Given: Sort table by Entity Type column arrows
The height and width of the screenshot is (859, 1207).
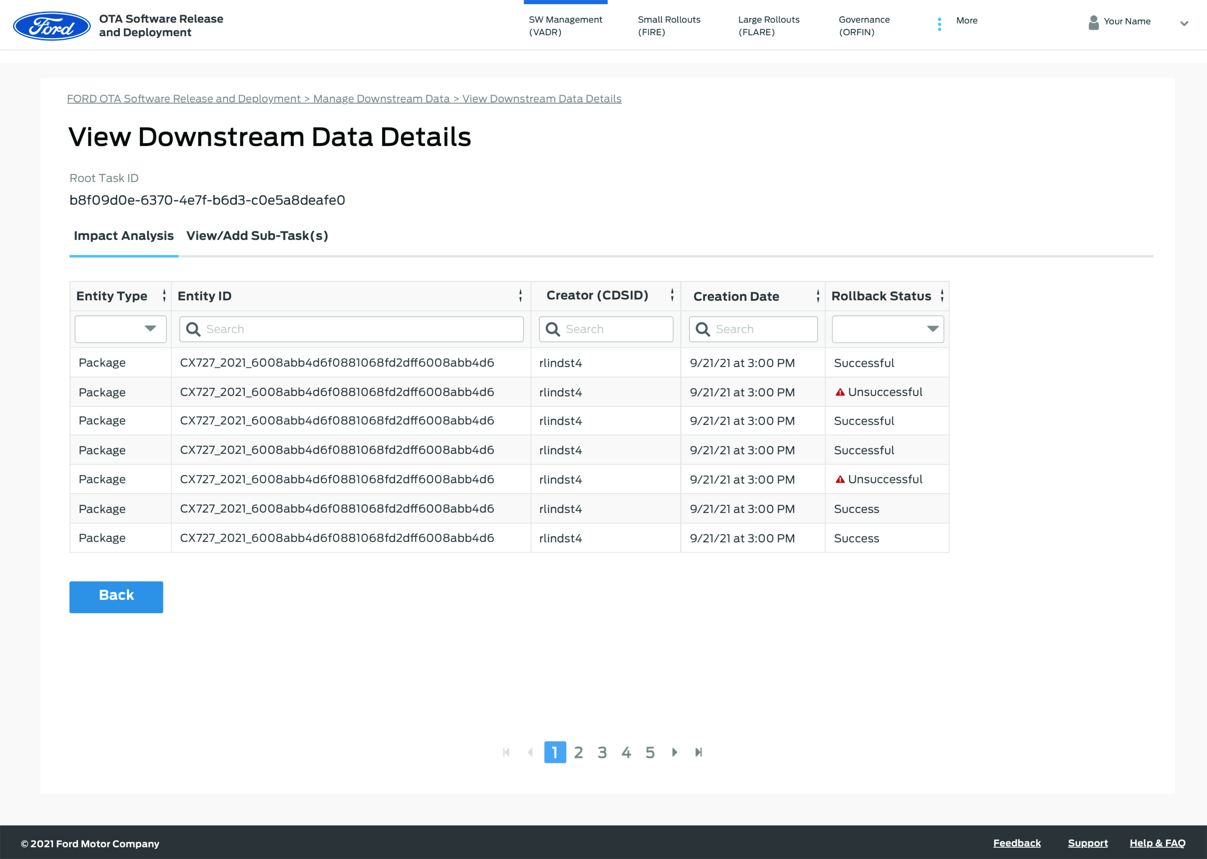Looking at the screenshot, I should (164, 296).
